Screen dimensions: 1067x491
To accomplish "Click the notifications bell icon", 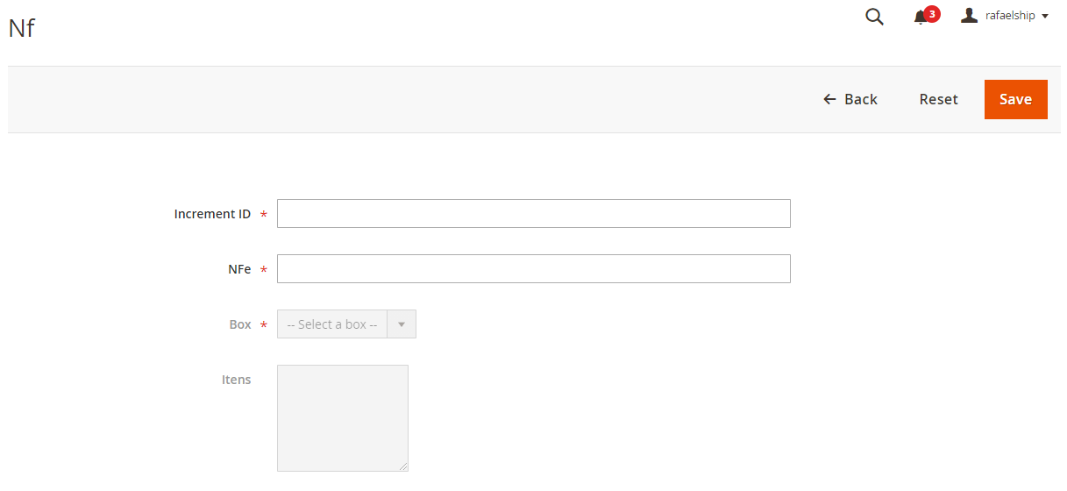I will (920, 18).
